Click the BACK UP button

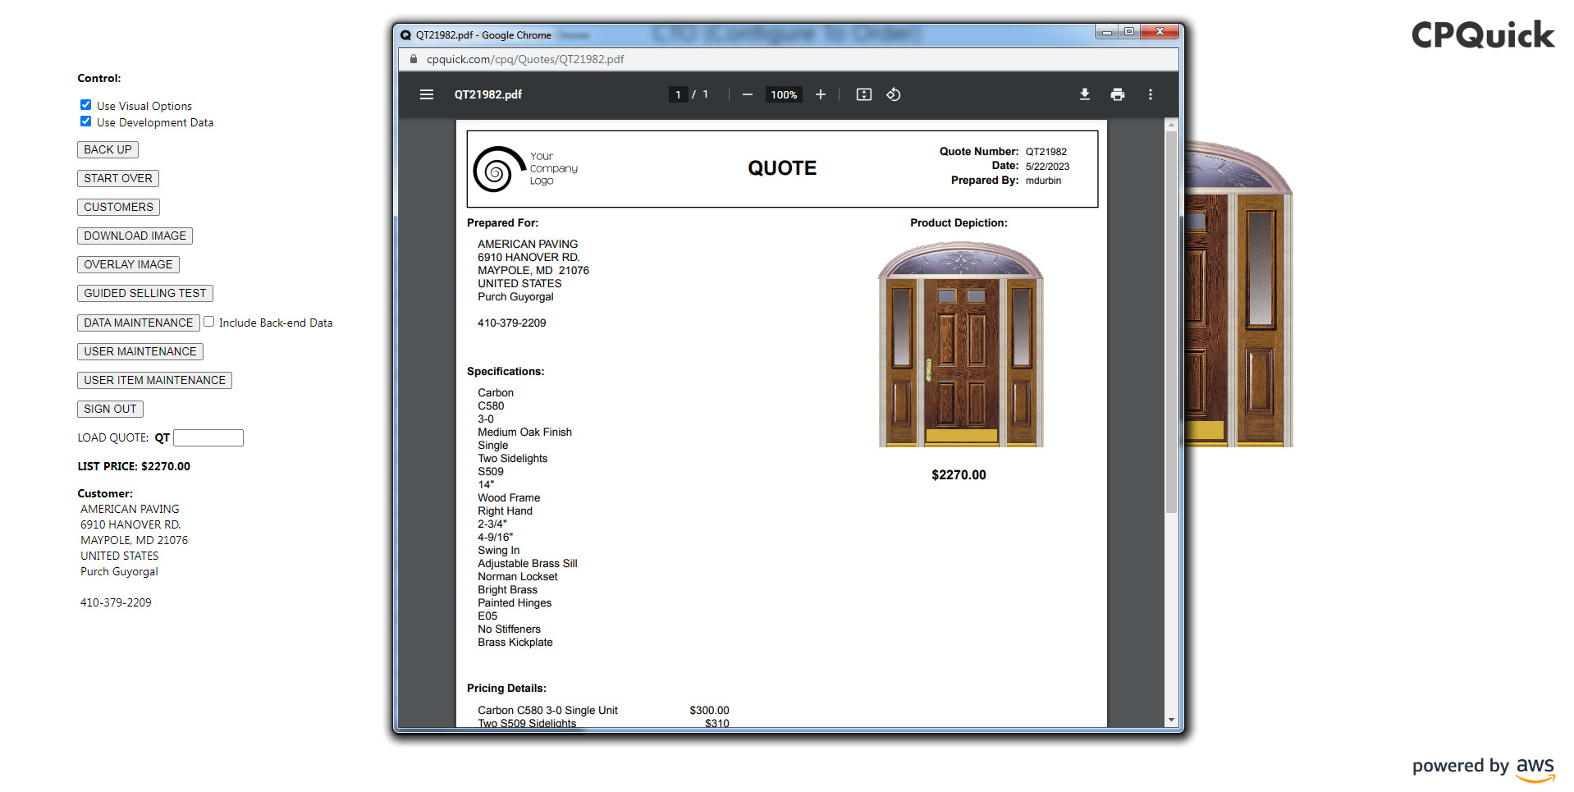tap(108, 149)
